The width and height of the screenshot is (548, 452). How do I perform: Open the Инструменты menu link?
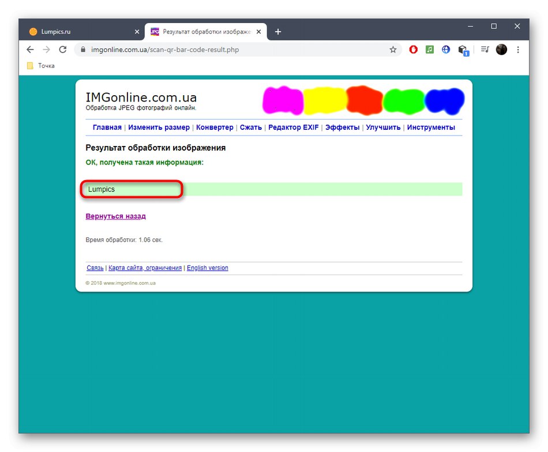[x=431, y=128]
